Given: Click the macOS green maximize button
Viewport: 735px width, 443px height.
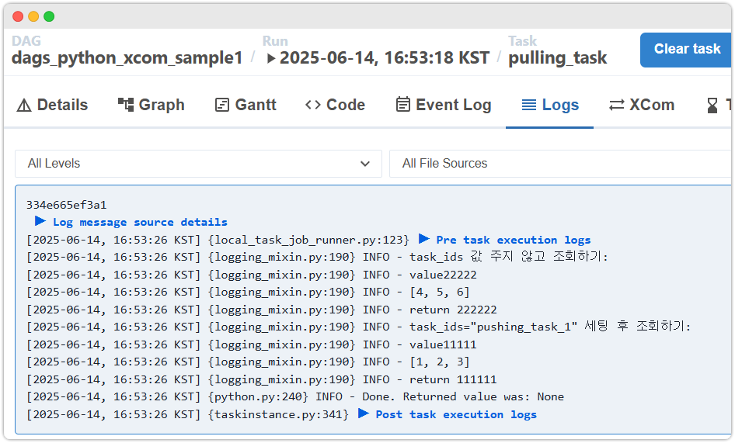Looking at the screenshot, I should click(x=49, y=16).
